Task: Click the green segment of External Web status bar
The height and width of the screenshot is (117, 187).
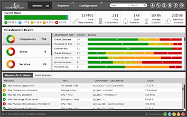Action: [130, 48]
